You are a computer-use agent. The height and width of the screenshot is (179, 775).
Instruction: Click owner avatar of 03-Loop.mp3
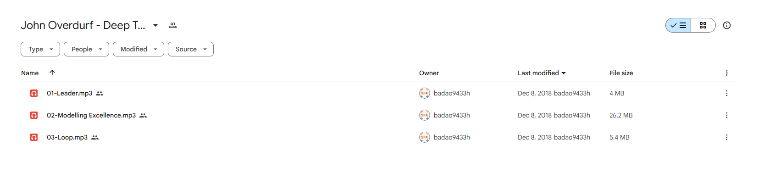[425, 137]
